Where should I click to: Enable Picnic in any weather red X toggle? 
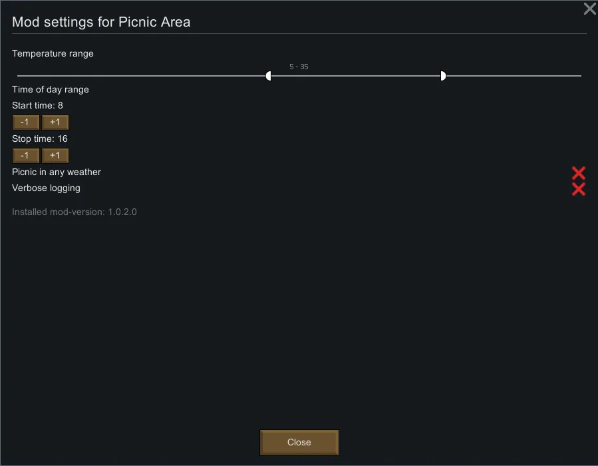[579, 173]
